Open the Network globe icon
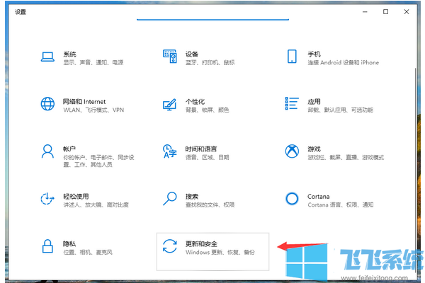 [47, 104]
